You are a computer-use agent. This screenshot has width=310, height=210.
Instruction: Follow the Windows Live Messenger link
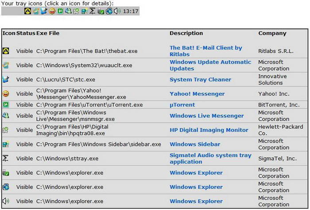(207, 116)
